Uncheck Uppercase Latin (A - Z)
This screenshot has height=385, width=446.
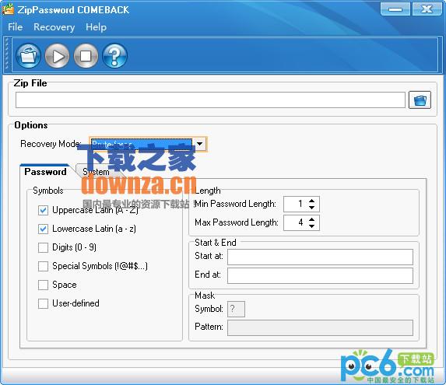point(43,210)
